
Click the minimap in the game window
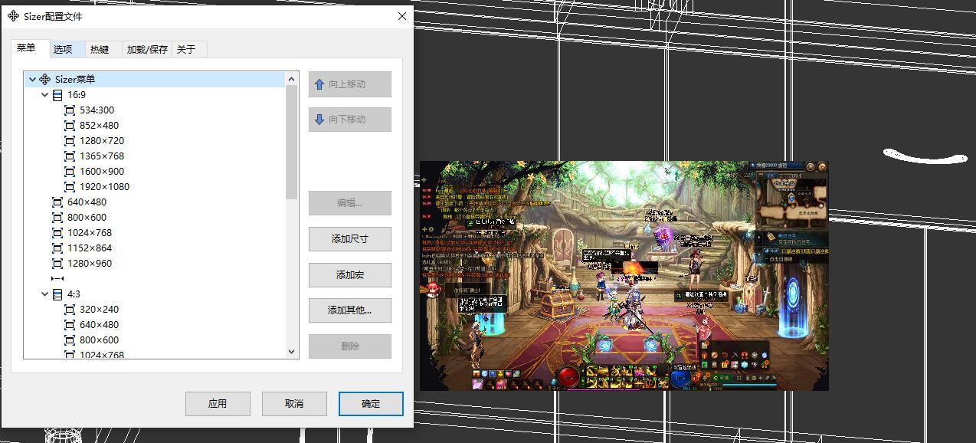(793, 199)
